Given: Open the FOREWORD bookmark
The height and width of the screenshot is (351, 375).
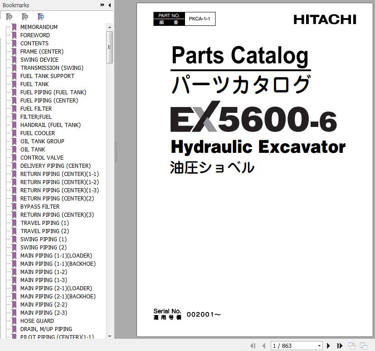Looking at the screenshot, I should (x=35, y=35).
